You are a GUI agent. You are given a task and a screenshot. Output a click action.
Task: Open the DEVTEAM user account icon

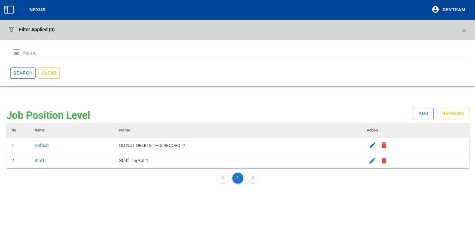coord(435,10)
